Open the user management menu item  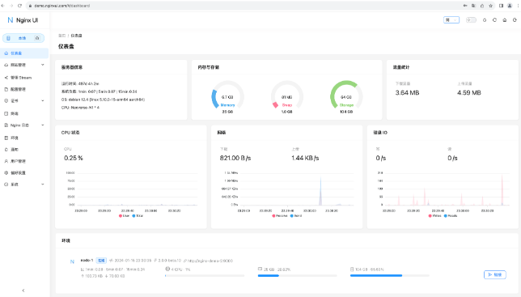(24, 161)
